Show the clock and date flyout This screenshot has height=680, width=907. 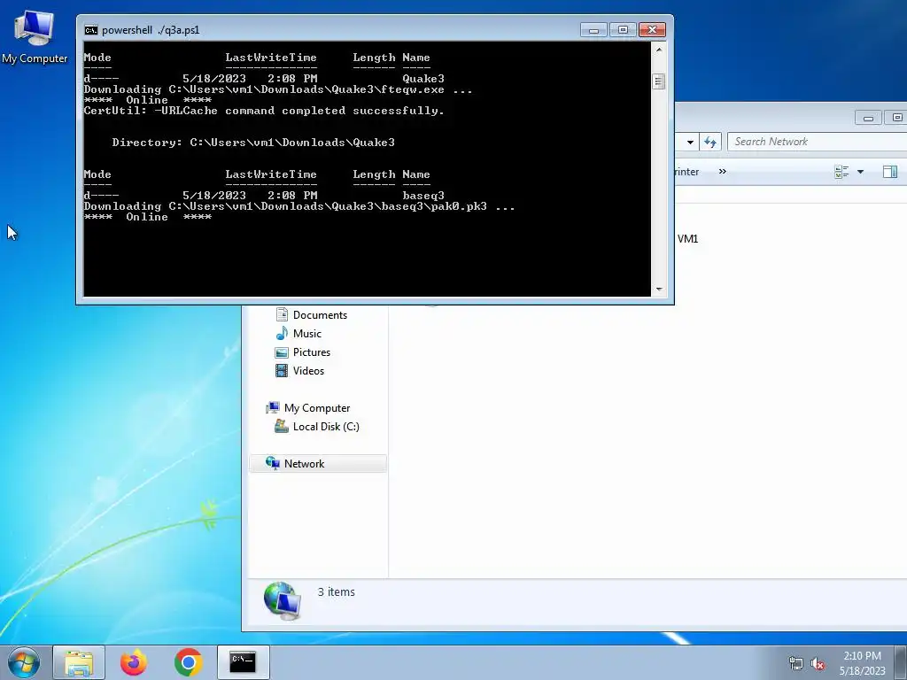point(862,663)
